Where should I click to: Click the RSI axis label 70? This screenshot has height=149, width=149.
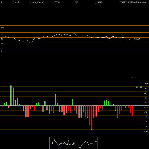pos(2,34)
